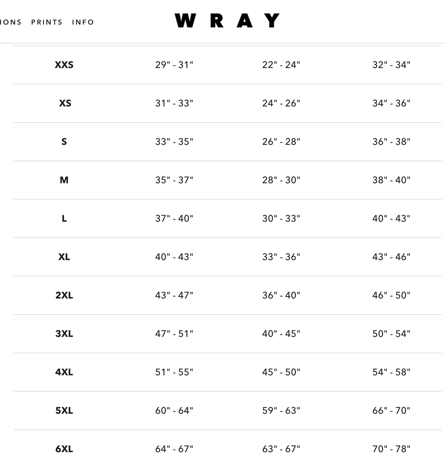Select the XS size label

(x=65, y=103)
